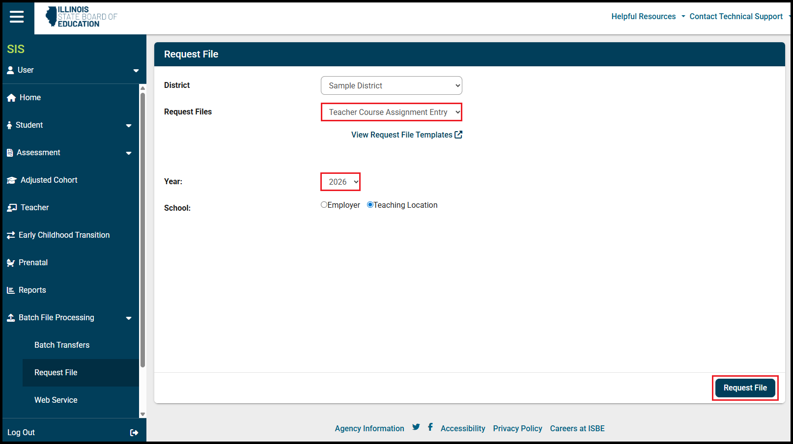Open the Year dropdown showing 2026
This screenshot has width=793, height=444.
point(340,182)
